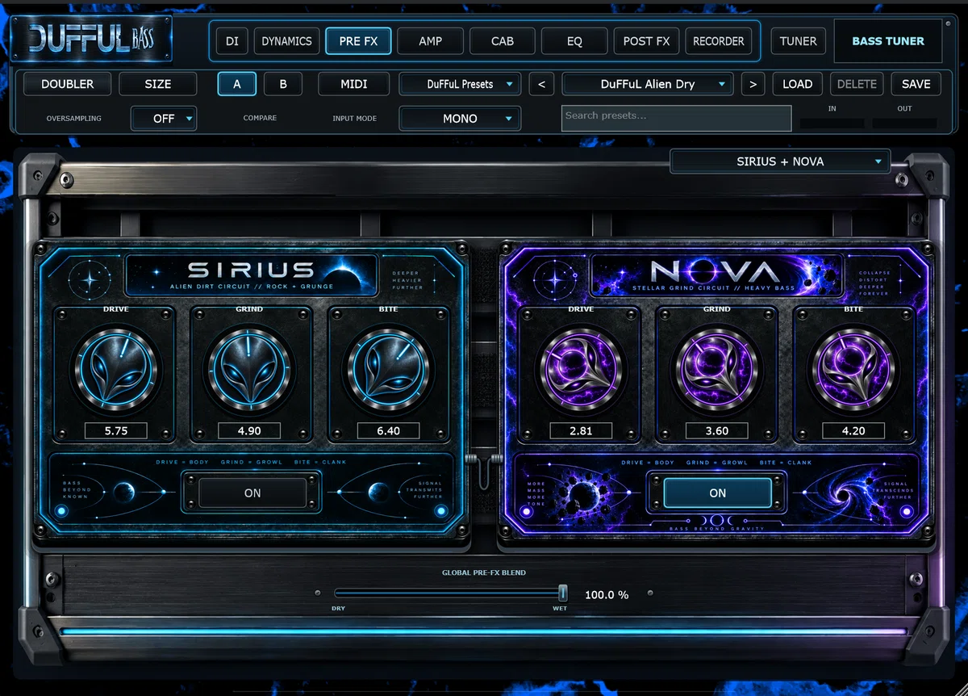
Task: Toggle the Nova pedal ON switch
Action: [718, 493]
